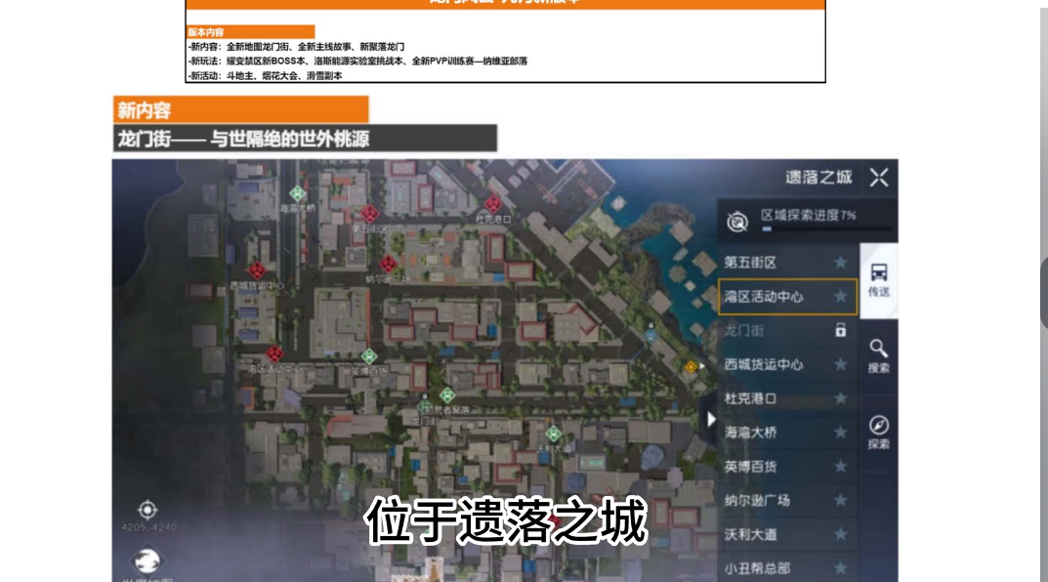Select 沃利大道 list entry
Image resolution: width=1048 pixels, height=582 pixels.
point(787,534)
